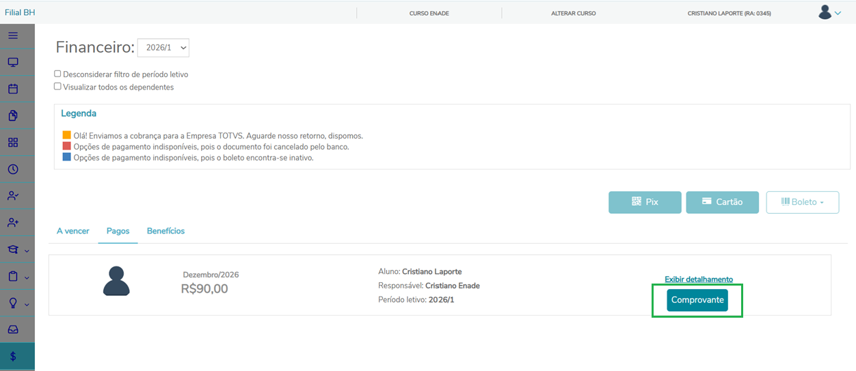Click the Dezembro/2026 text

[211, 275]
